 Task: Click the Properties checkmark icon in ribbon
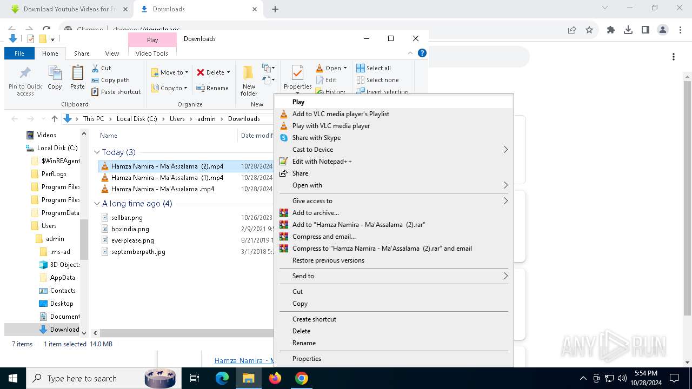pyautogui.click(x=297, y=73)
